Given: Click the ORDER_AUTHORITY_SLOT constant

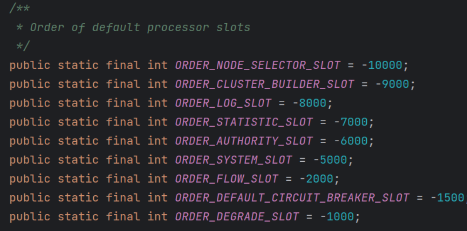Looking at the screenshot, I should 244,141.
